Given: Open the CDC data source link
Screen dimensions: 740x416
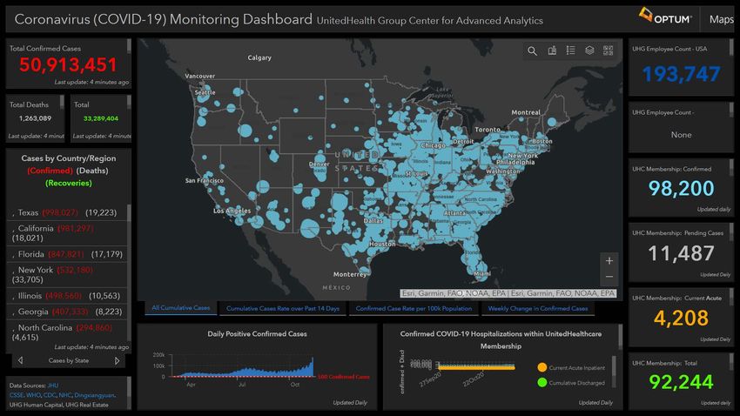Looking at the screenshot, I should [x=50, y=395].
